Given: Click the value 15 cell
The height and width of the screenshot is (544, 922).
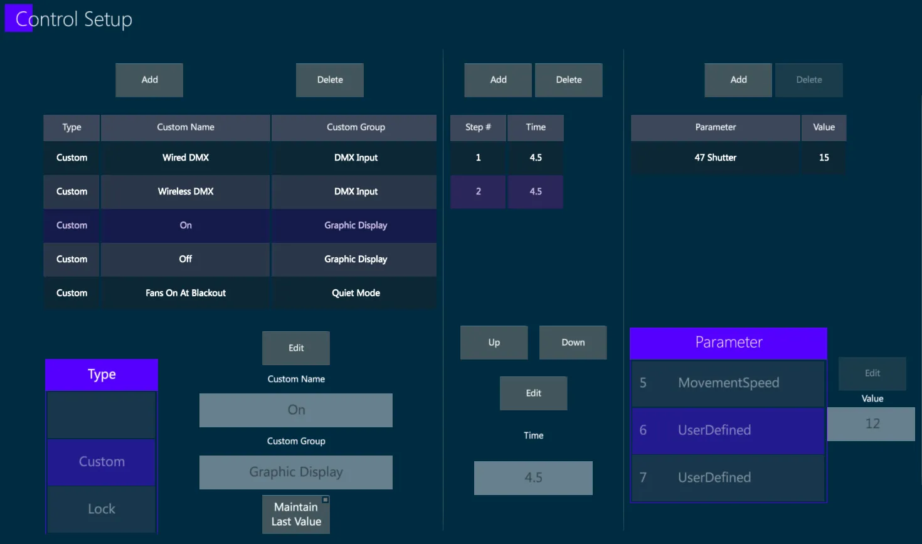Looking at the screenshot, I should pyautogui.click(x=824, y=157).
